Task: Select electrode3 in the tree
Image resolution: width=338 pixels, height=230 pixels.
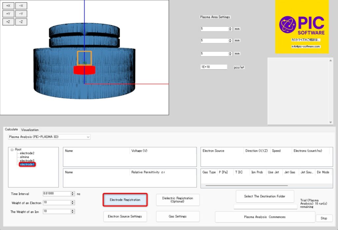Action: click(27, 161)
